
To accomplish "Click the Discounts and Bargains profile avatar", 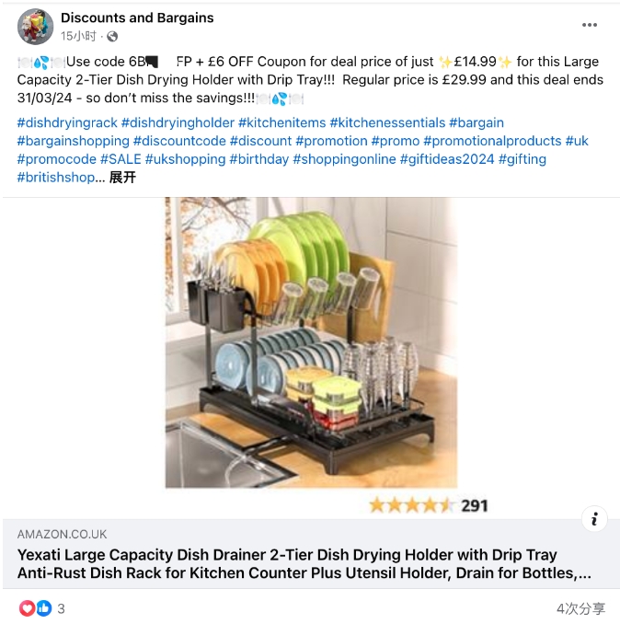I will tap(35, 27).
